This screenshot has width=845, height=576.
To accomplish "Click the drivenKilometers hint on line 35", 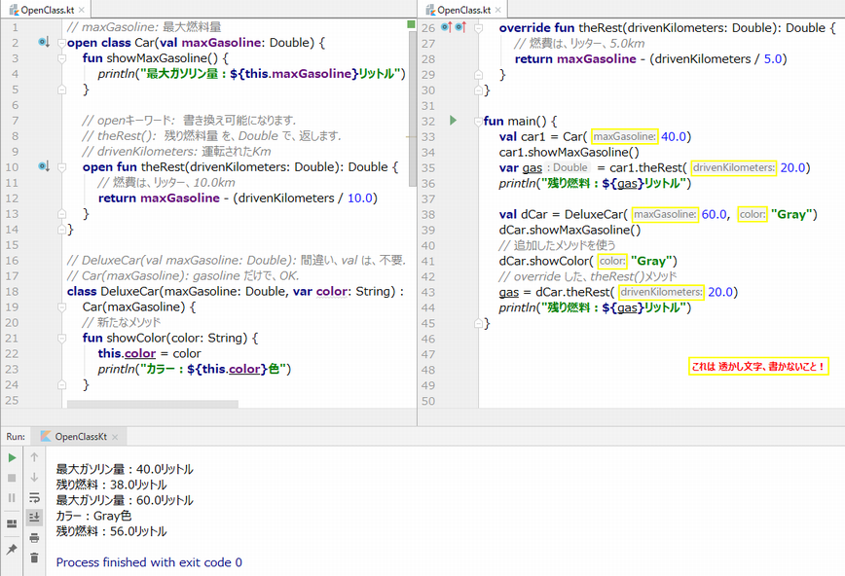I will 733,167.
